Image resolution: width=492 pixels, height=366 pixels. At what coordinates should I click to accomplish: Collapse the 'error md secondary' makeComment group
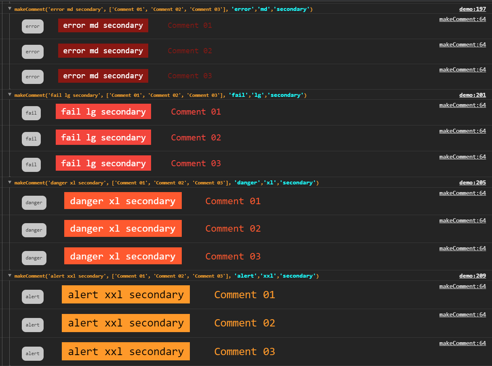10,8
